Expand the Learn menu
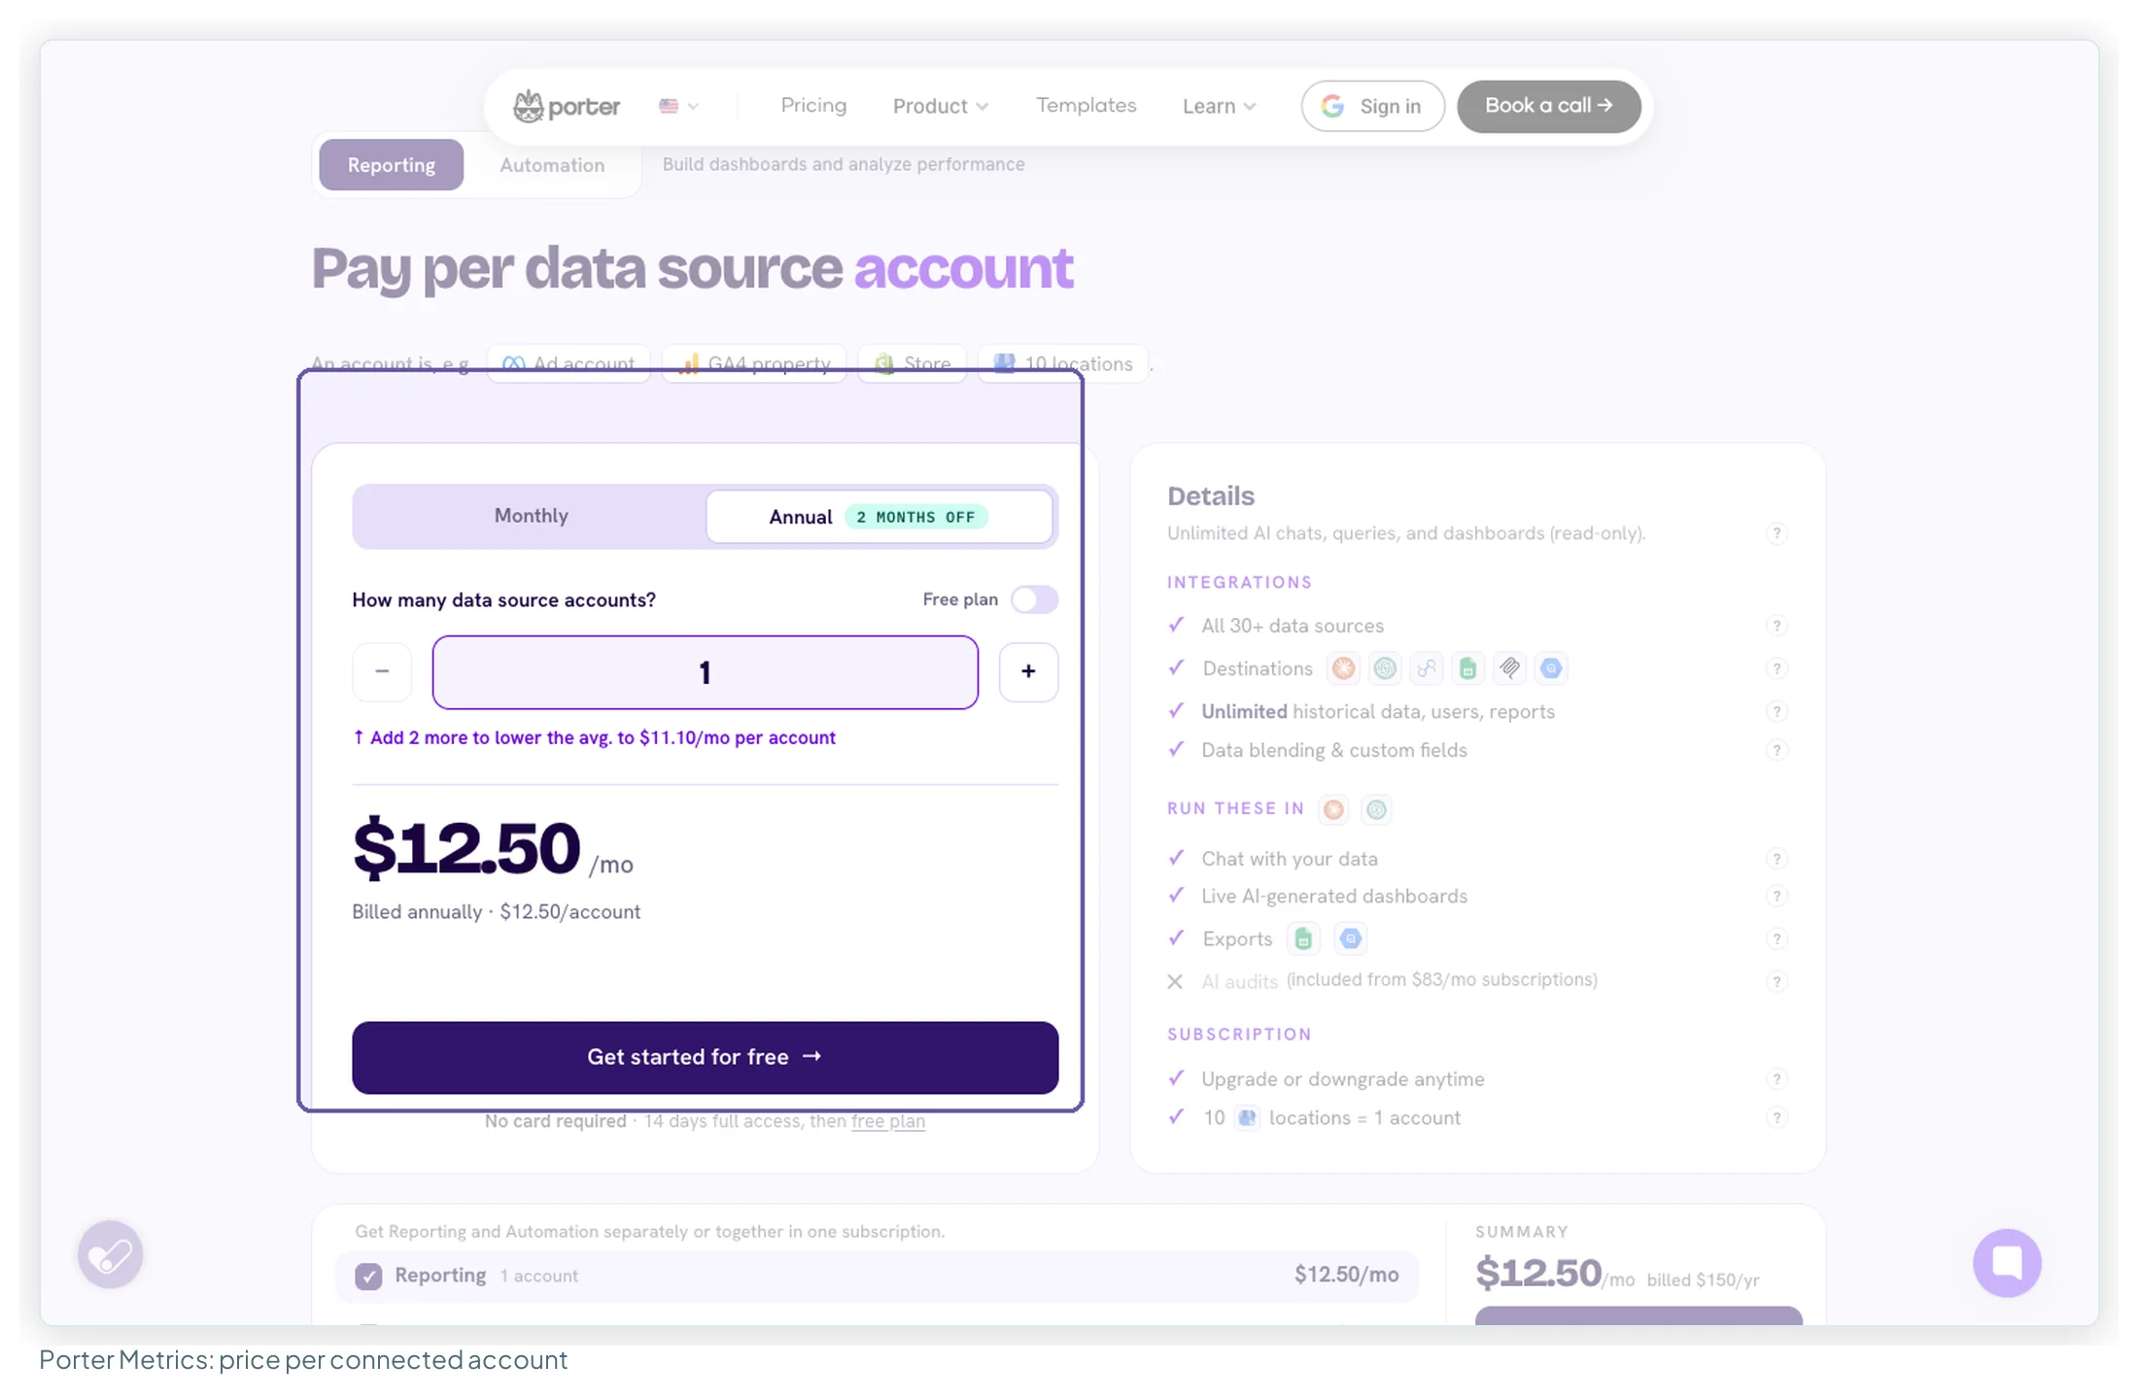Screen dimensions: 2138x1398 [1219, 106]
